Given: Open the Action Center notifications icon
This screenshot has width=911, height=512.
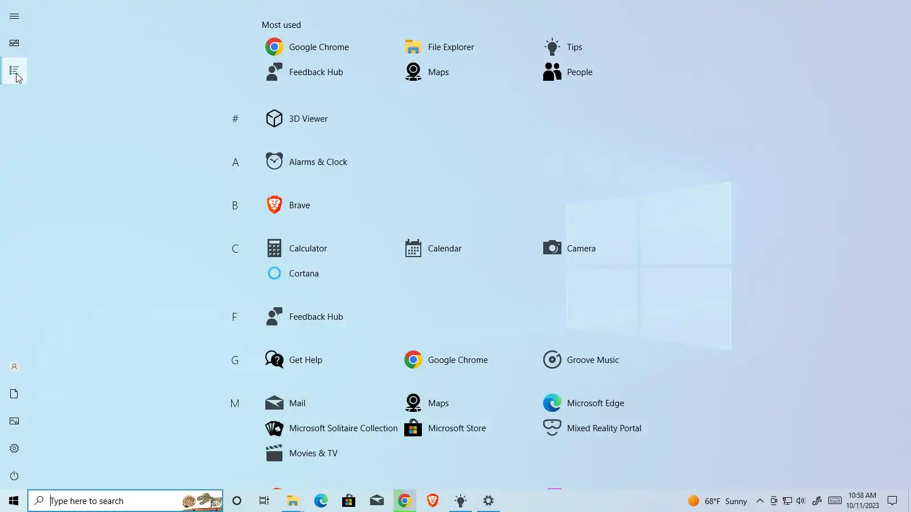Looking at the screenshot, I should click(x=892, y=501).
